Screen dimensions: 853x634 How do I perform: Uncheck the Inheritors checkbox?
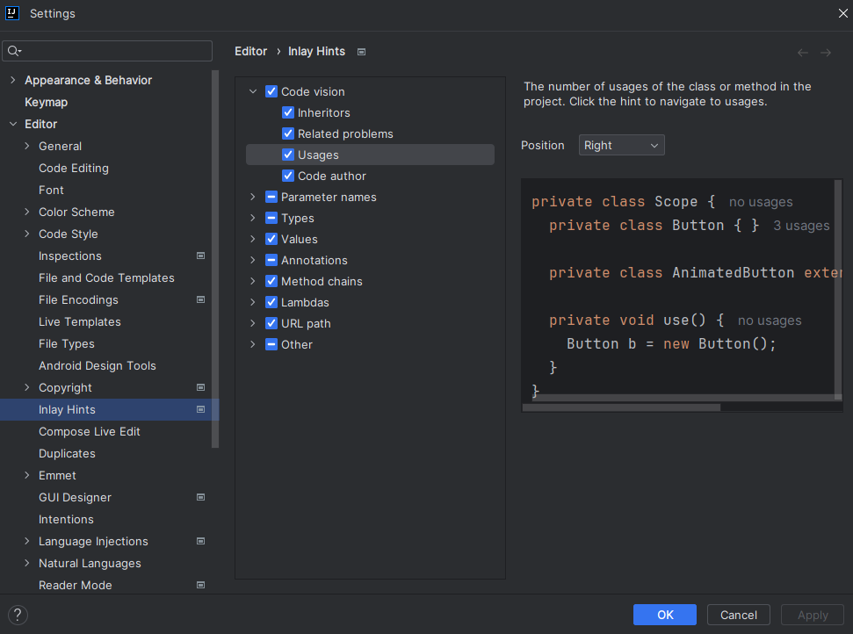pos(288,112)
